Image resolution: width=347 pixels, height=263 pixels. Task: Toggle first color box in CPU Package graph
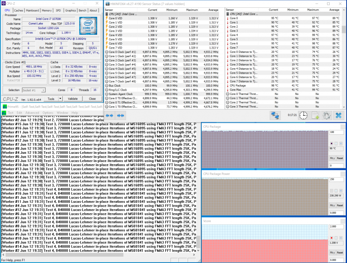[x=332, y=143]
